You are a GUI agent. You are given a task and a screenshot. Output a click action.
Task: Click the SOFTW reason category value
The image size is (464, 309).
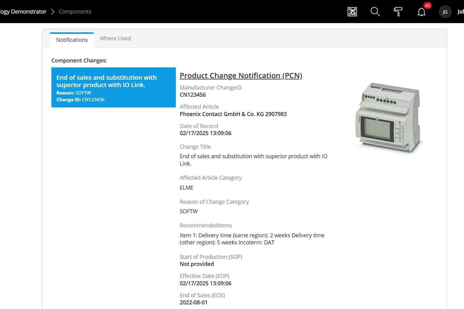click(x=189, y=211)
